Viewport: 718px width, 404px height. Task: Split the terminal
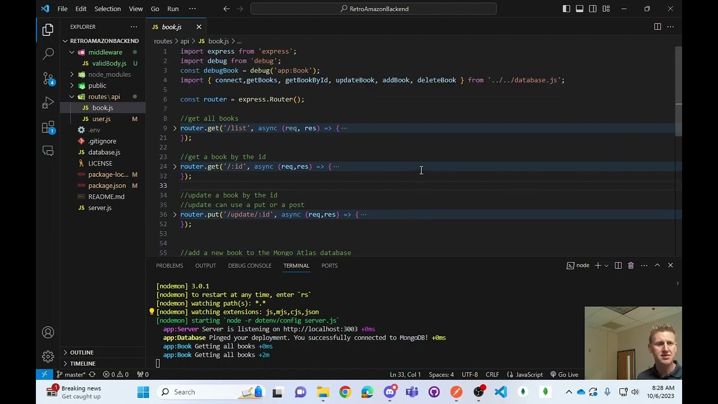[618, 265]
